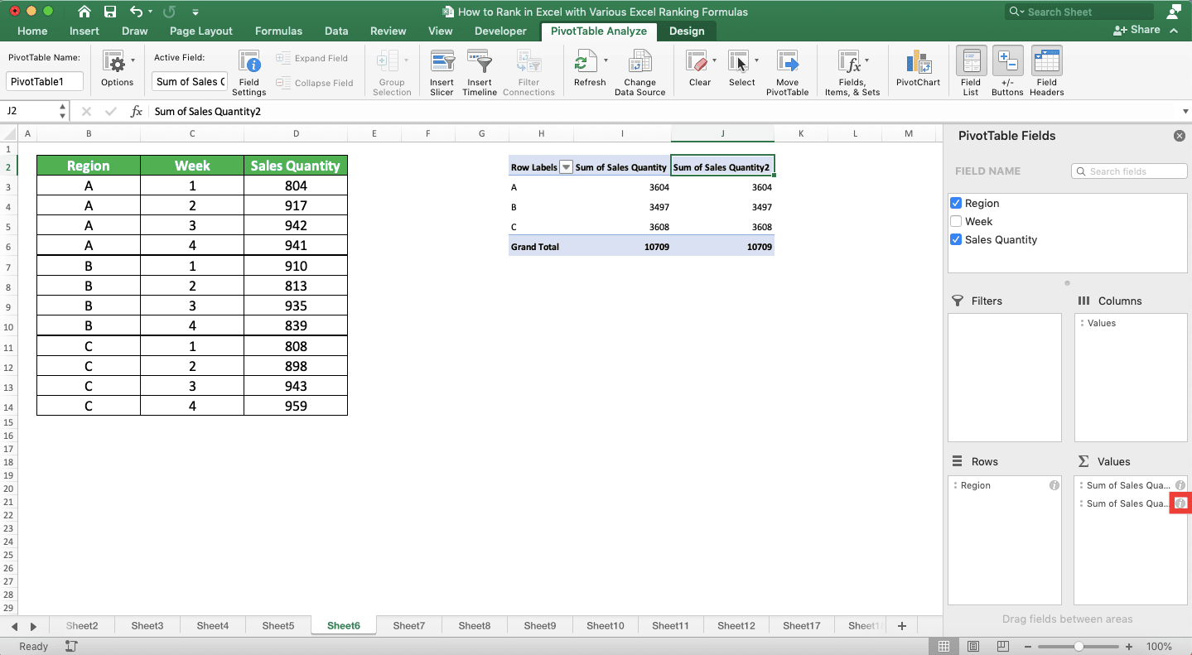This screenshot has height=655, width=1192.
Task: Open info for Region in Rows area
Action: (1054, 485)
